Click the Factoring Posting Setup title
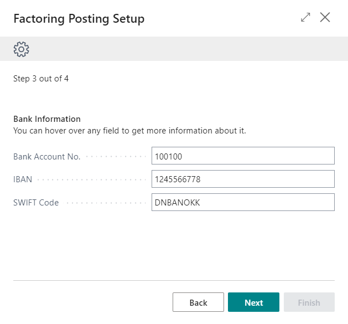This screenshot has height=324, width=348. pyautogui.click(x=79, y=19)
